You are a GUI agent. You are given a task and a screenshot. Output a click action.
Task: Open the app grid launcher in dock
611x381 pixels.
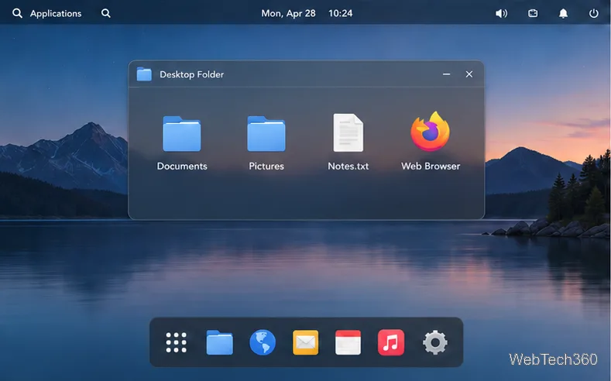pyautogui.click(x=176, y=342)
